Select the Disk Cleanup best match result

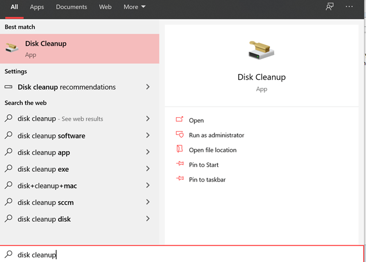point(80,49)
